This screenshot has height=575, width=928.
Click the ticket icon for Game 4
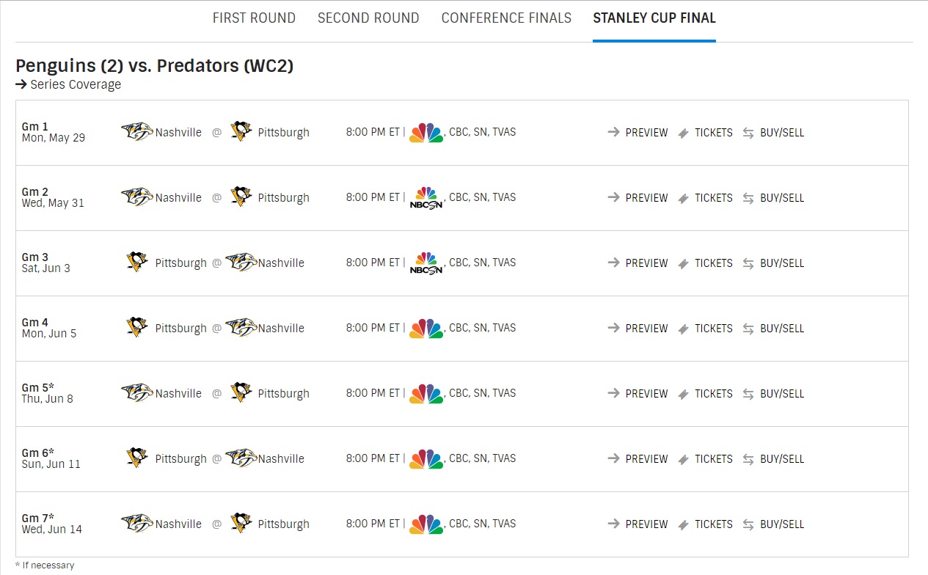tap(683, 329)
